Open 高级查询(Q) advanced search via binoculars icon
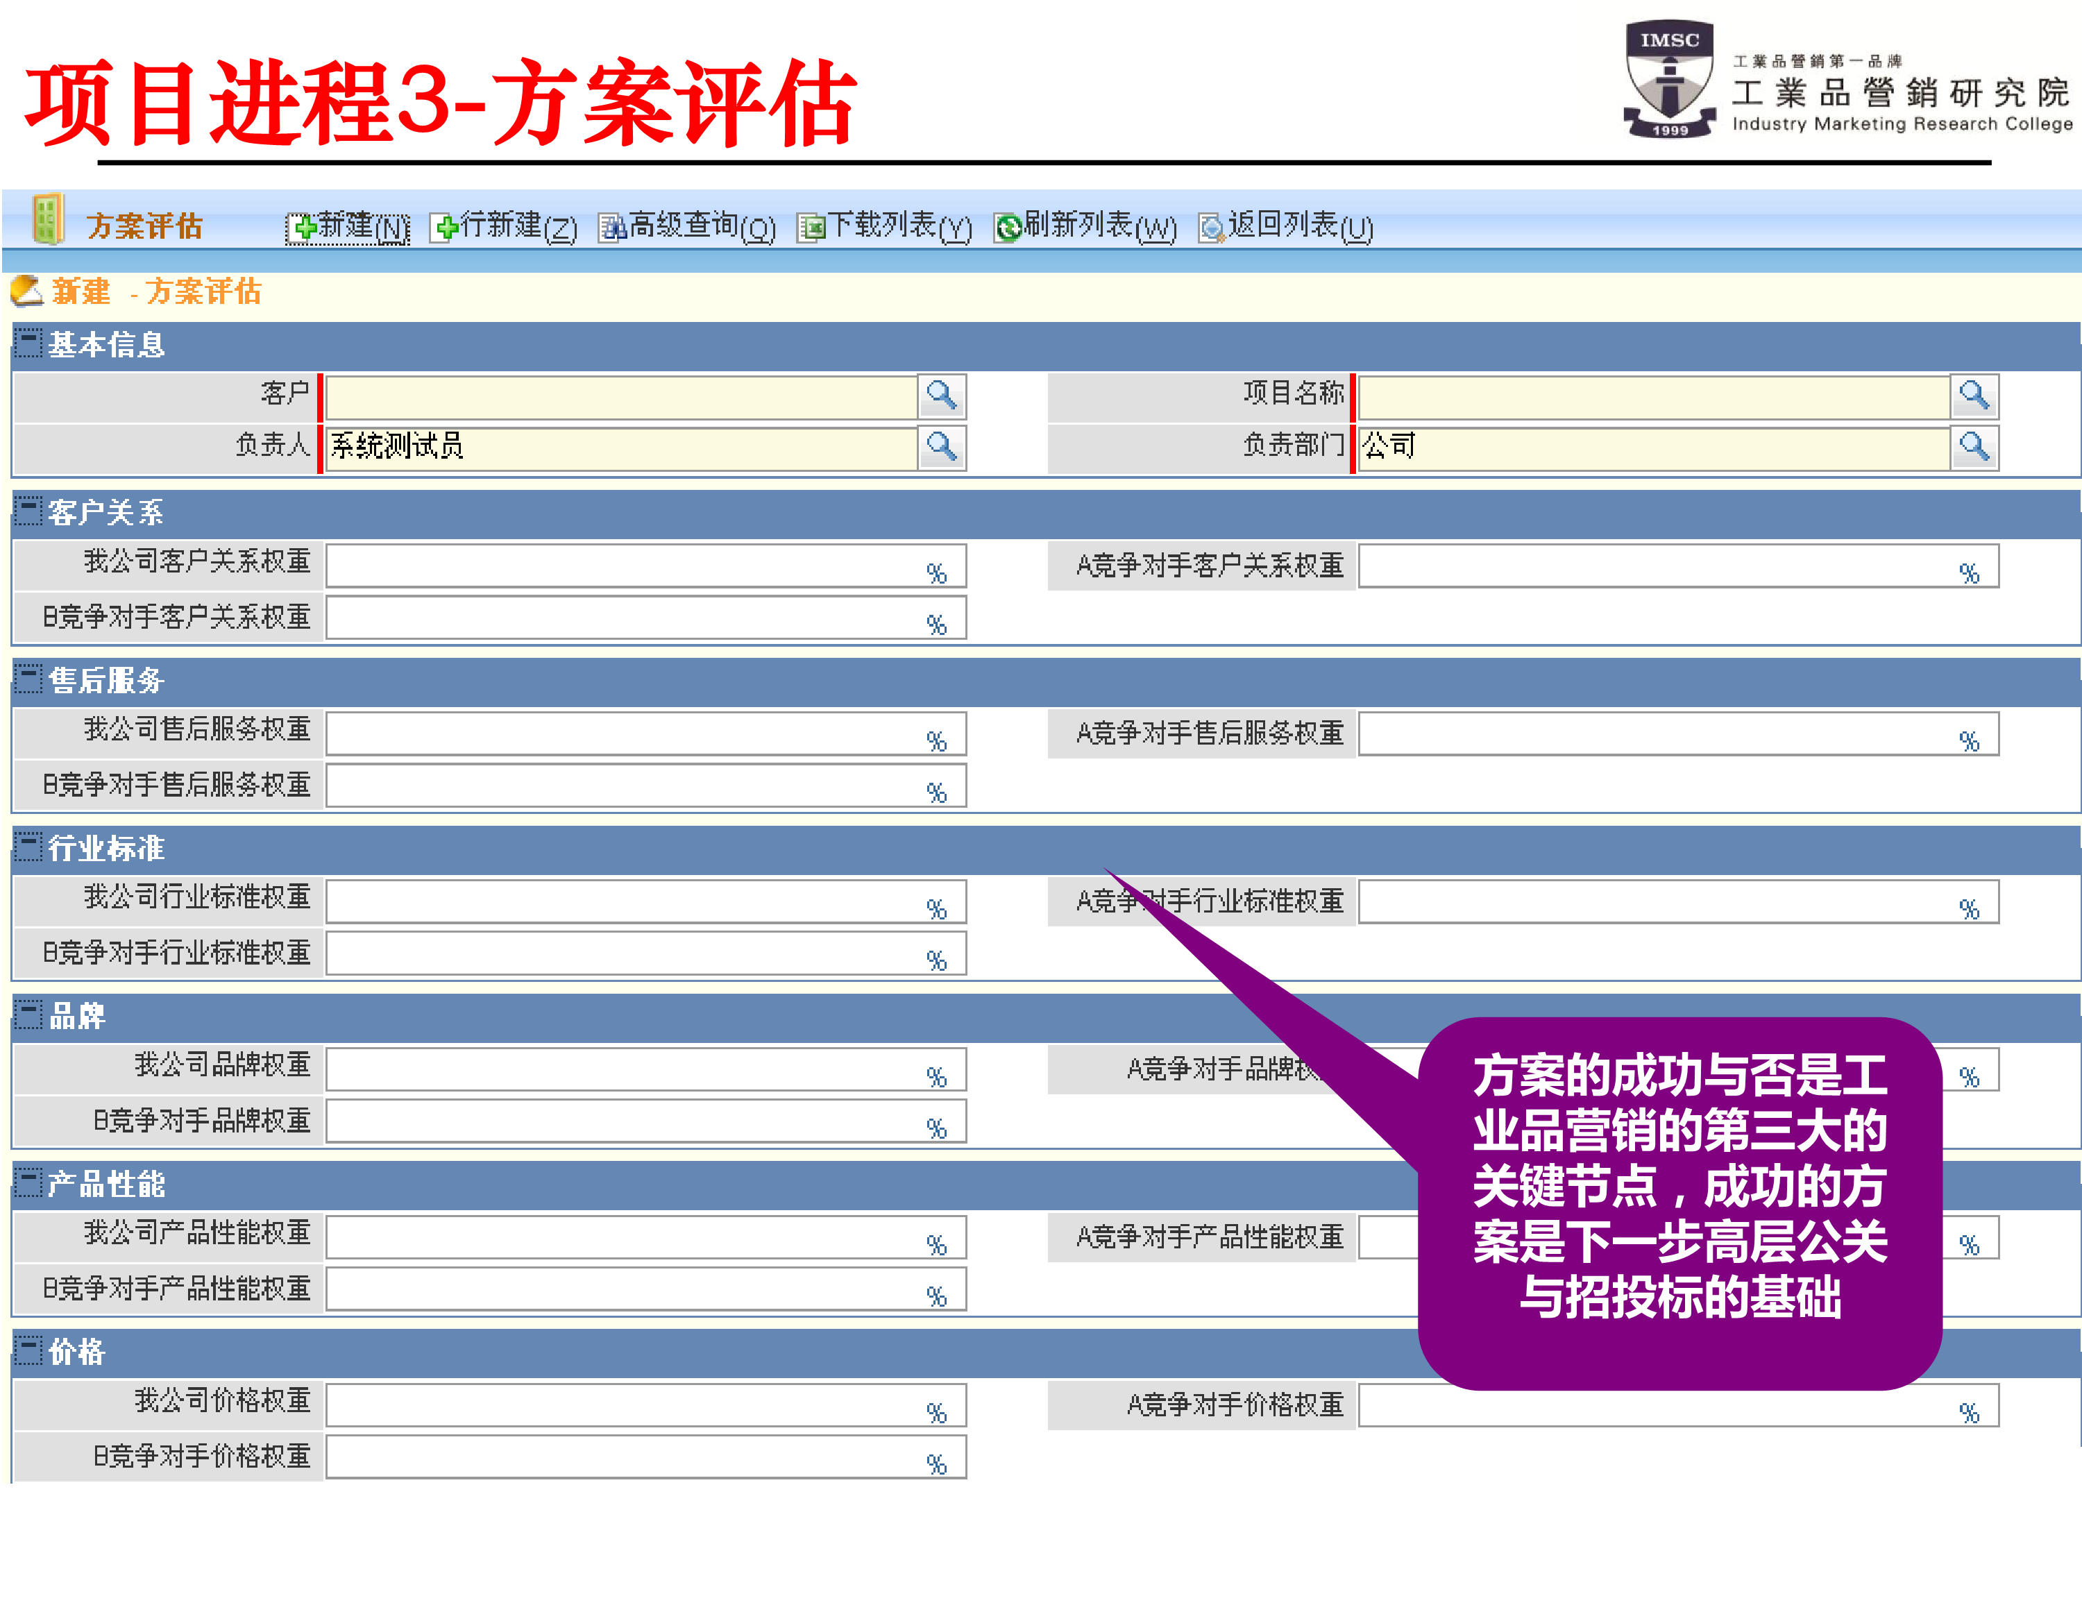Screen dimensions: 2082x1621 611,227
